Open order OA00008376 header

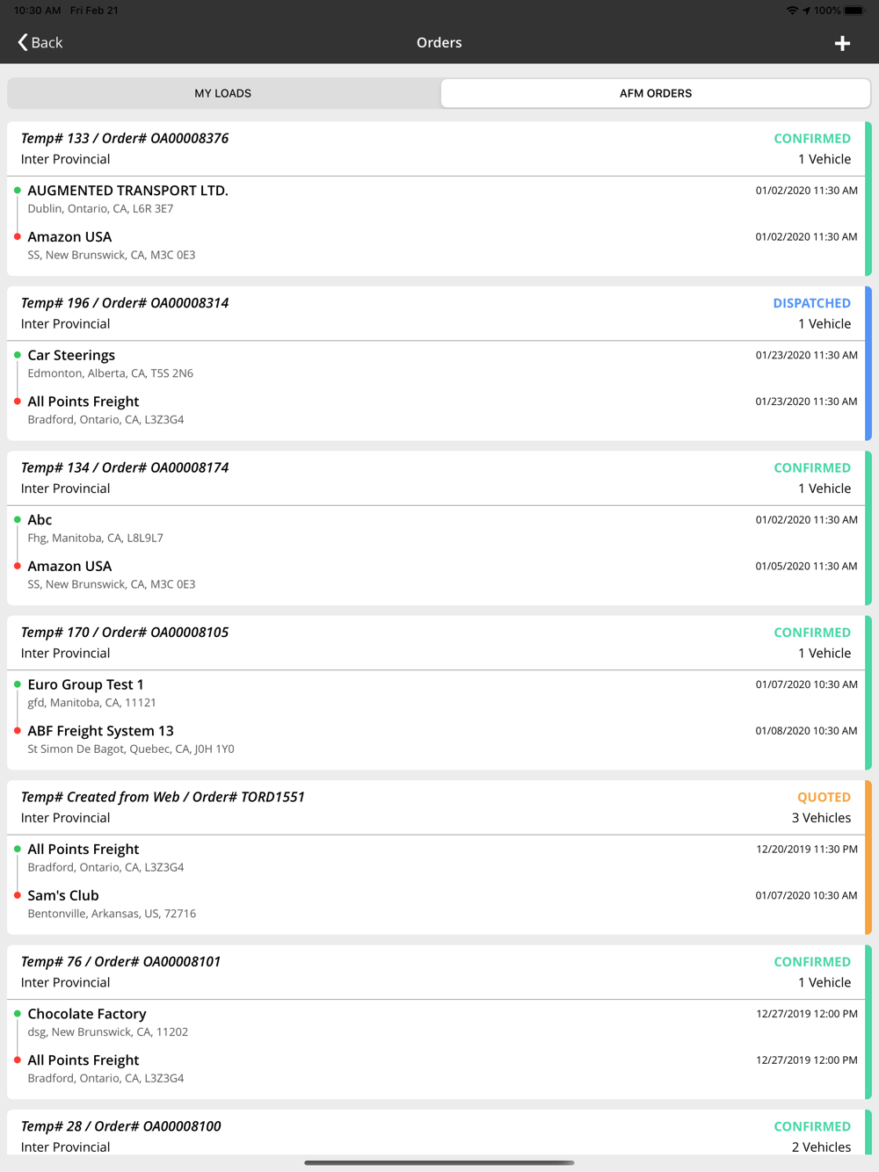click(x=436, y=148)
